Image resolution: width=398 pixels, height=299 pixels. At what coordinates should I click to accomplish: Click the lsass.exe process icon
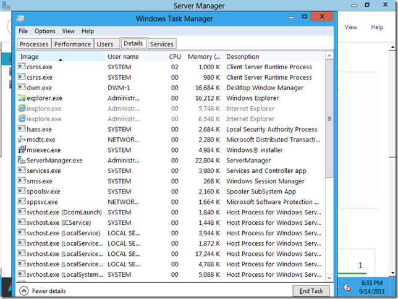22,128
